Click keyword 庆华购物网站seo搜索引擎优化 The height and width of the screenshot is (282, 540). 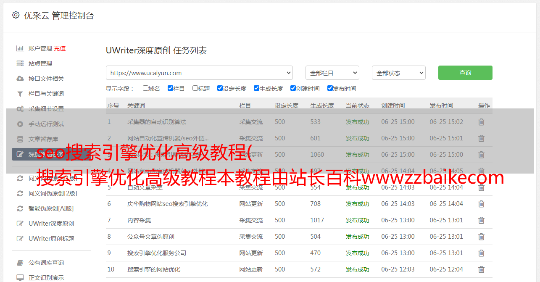tap(168, 204)
